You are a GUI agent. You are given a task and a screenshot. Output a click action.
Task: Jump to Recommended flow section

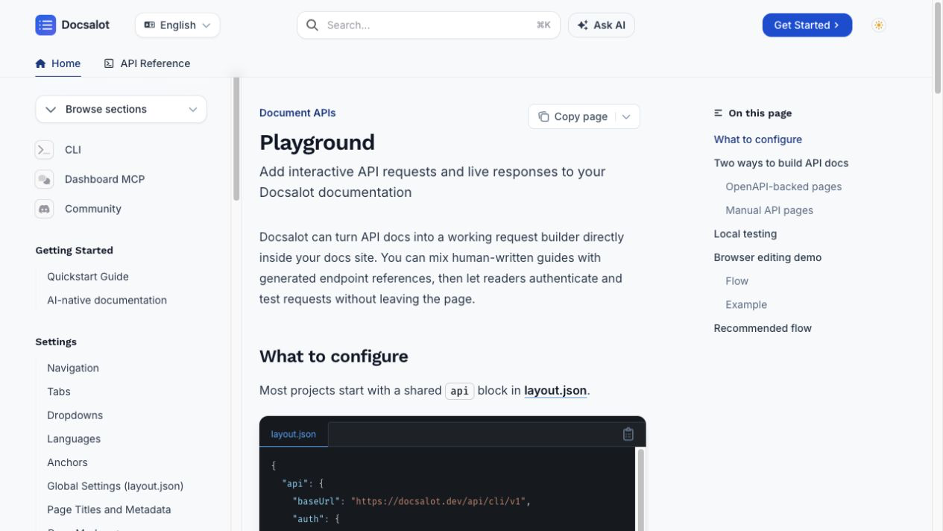tap(763, 328)
